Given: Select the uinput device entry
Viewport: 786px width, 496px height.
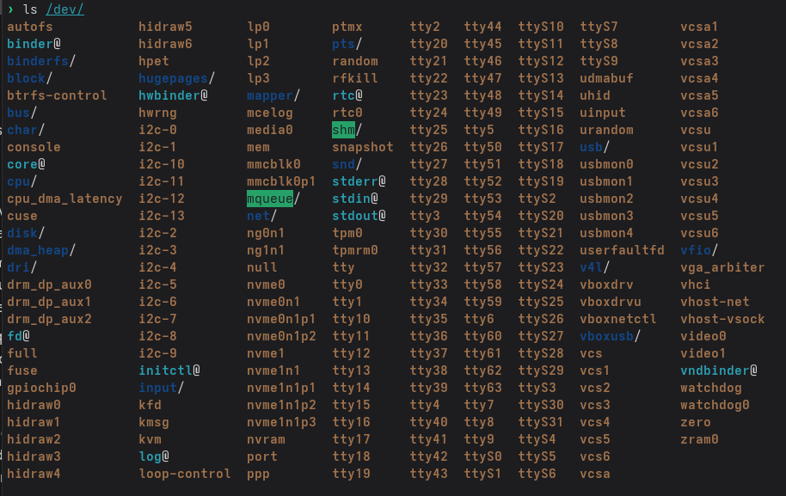Looking at the screenshot, I should click(603, 113).
